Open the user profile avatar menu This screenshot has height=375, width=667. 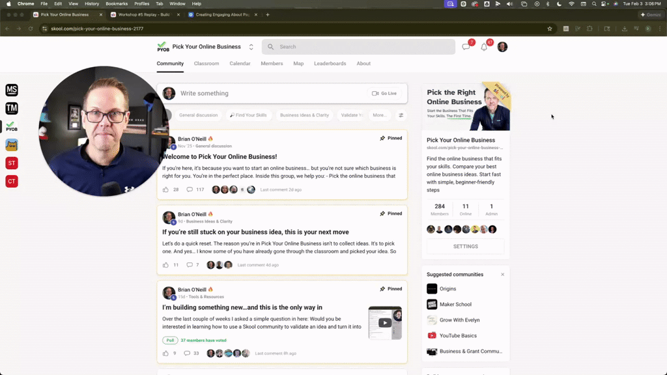[502, 47]
